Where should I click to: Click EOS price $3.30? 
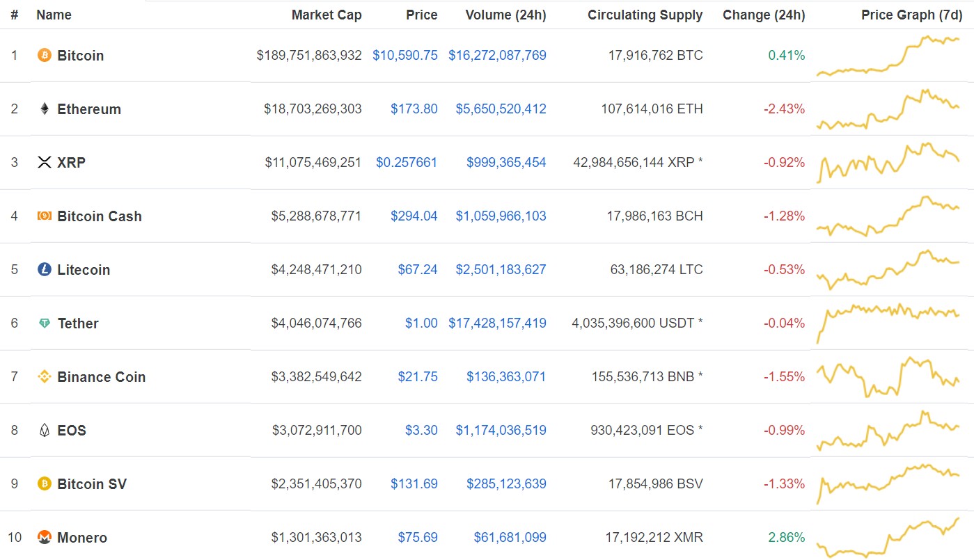[x=421, y=430]
